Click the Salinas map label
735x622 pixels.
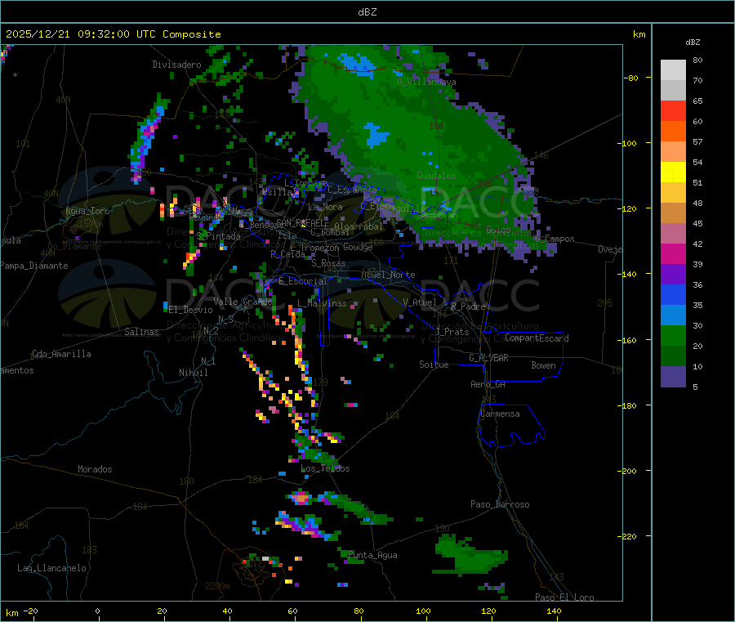[x=141, y=332]
